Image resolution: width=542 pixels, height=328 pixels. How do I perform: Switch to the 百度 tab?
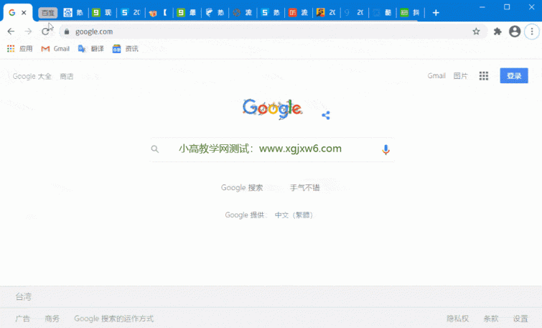click(x=47, y=13)
